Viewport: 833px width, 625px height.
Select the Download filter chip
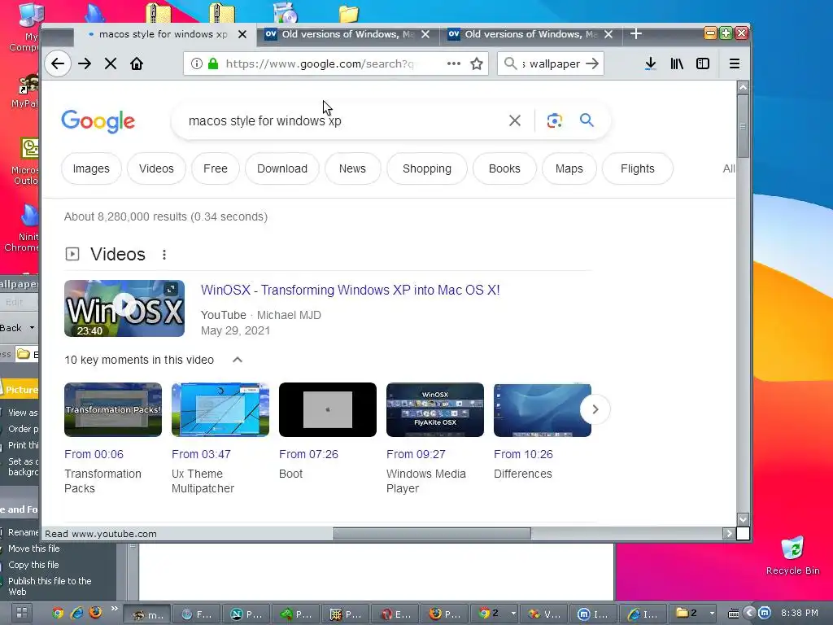(x=282, y=168)
